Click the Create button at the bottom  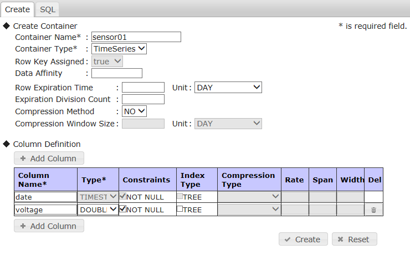point(303,239)
